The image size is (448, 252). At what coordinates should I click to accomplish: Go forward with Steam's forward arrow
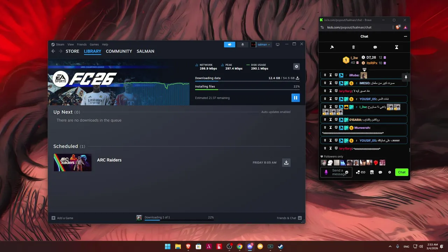61,51
